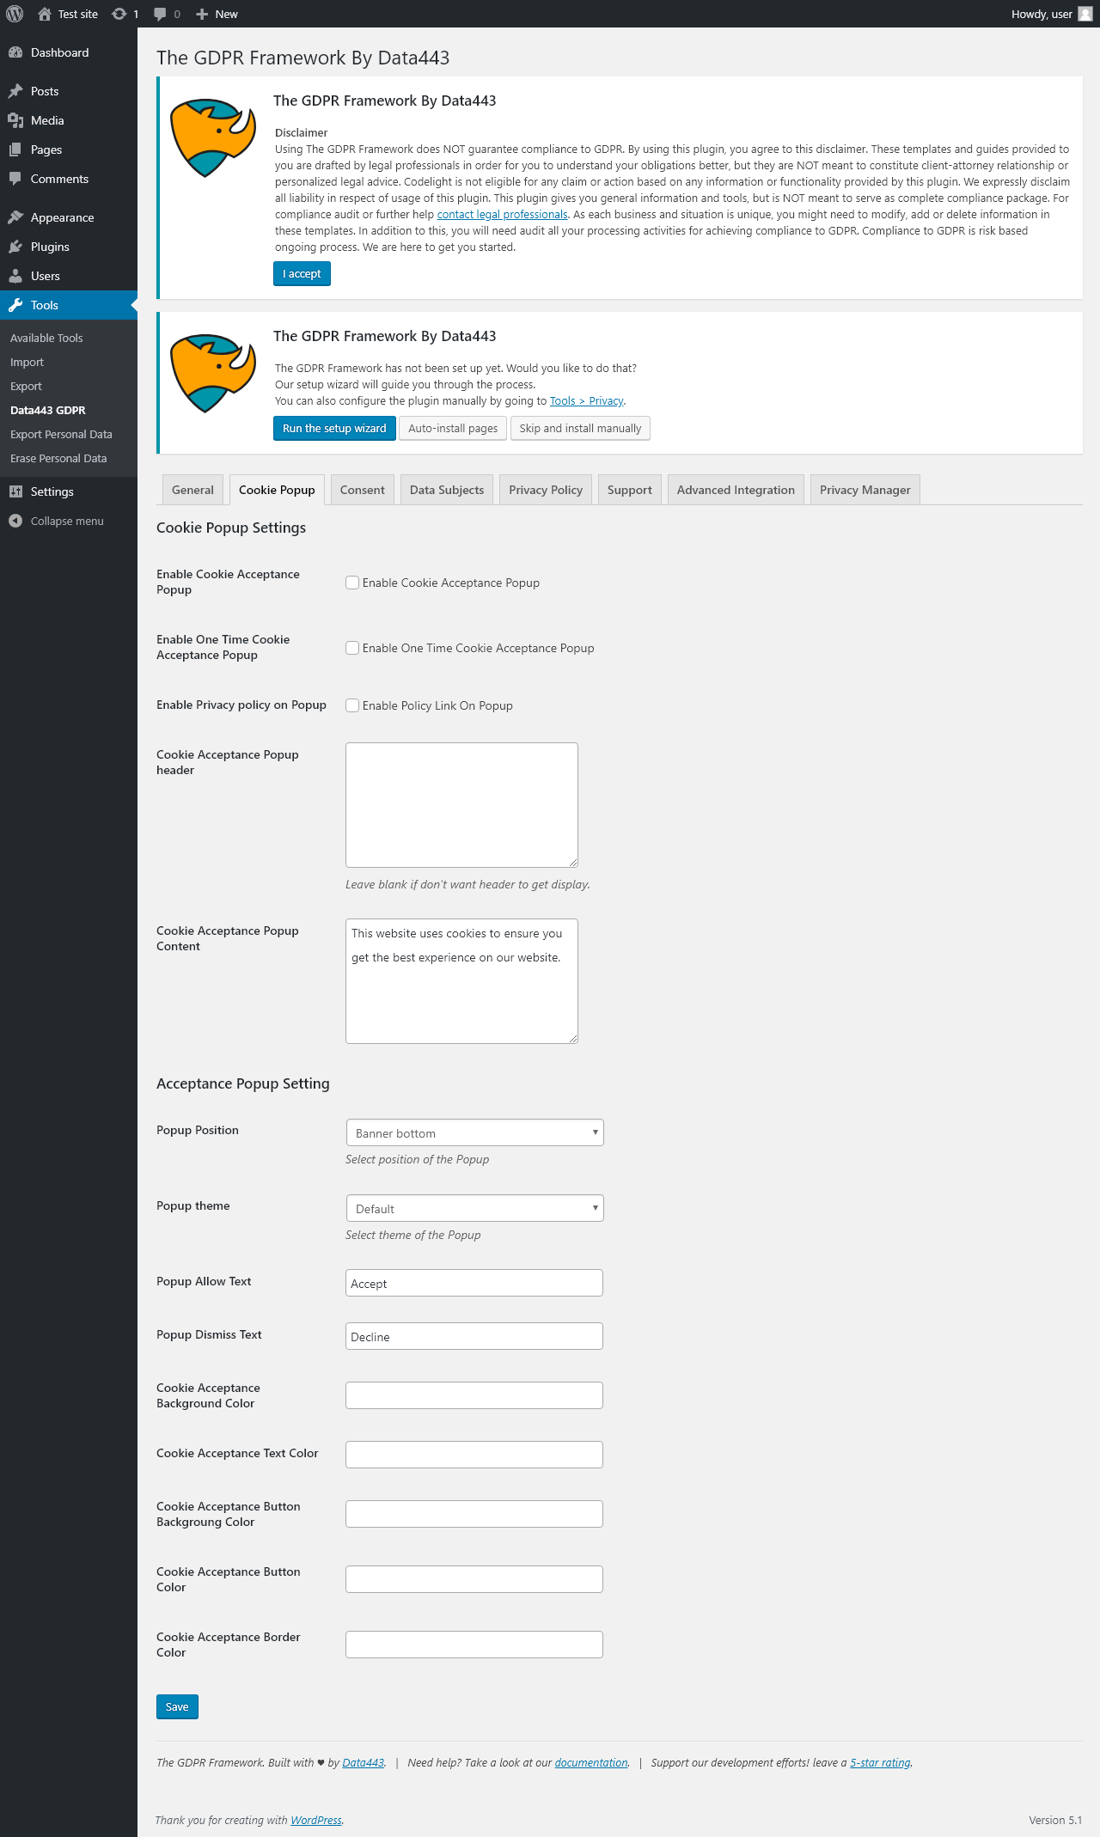Switch to the General tab
This screenshot has width=1100, height=1837.
pyautogui.click(x=192, y=490)
